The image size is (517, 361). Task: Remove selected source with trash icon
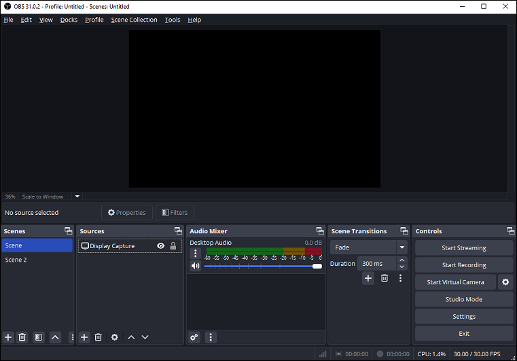99,337
